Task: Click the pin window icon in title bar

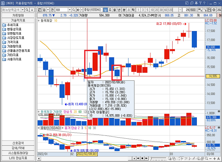Action: pyautogui.click(x=196, y=3)
